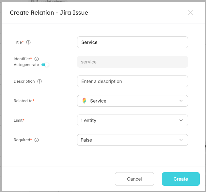This screenshot has height=192, width=206.
Task: Click the Identifier info icon
Action: 37,59
